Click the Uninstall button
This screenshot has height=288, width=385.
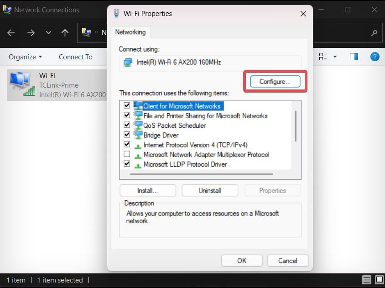coord(210,191)
